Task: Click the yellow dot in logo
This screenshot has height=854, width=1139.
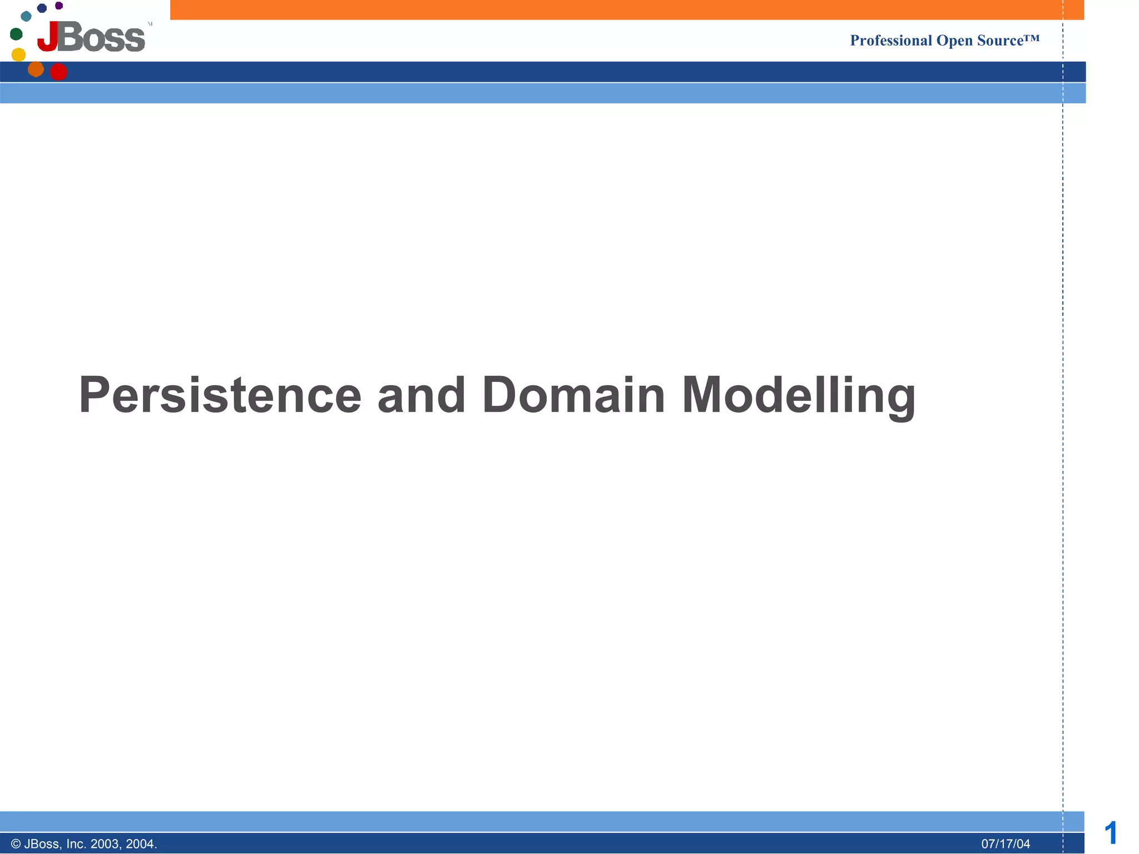Action: pos(18,54)
